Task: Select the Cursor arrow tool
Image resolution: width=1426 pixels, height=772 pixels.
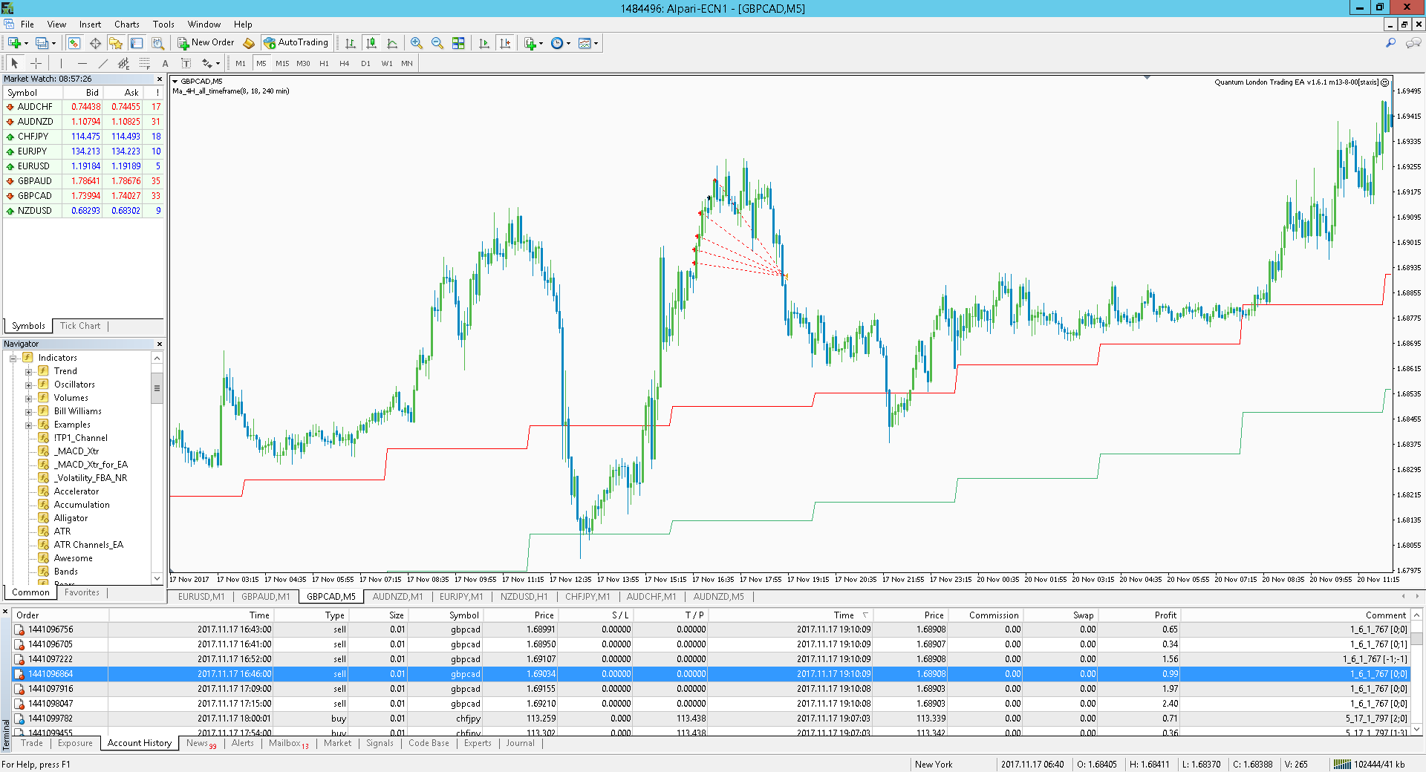Action: pyautogui.click(x=14, y=63)
